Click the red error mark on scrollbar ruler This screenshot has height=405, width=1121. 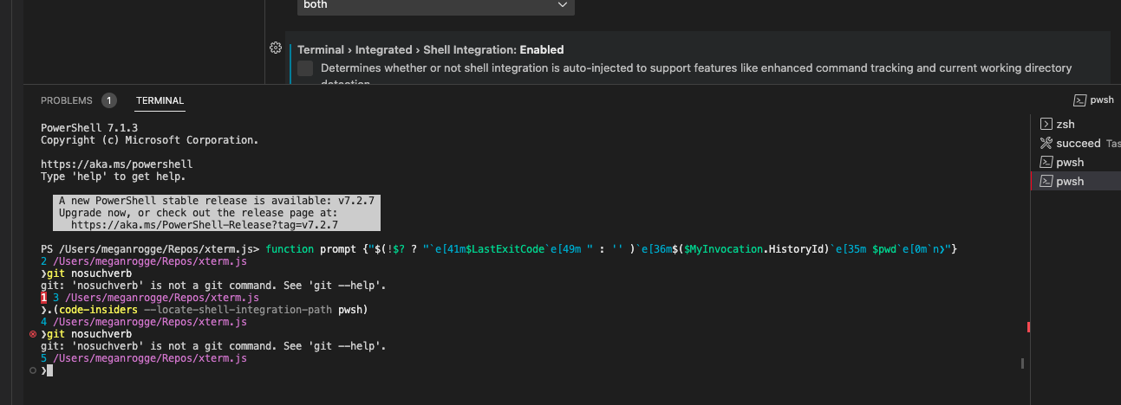click(x=1027, y=327)
